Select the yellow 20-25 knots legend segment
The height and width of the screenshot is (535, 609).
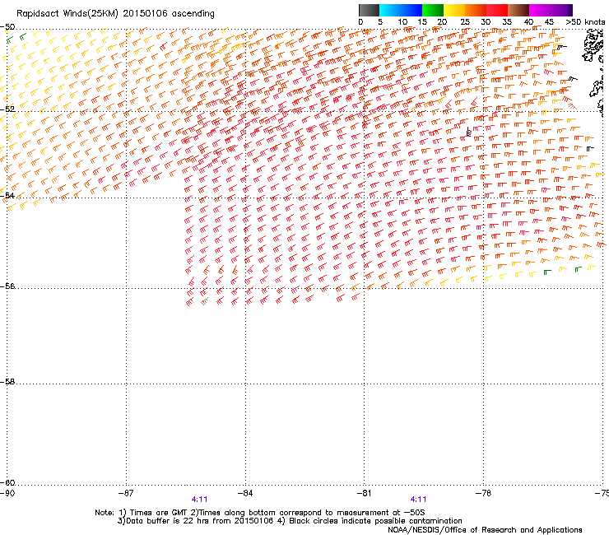[x=454, y=10]
